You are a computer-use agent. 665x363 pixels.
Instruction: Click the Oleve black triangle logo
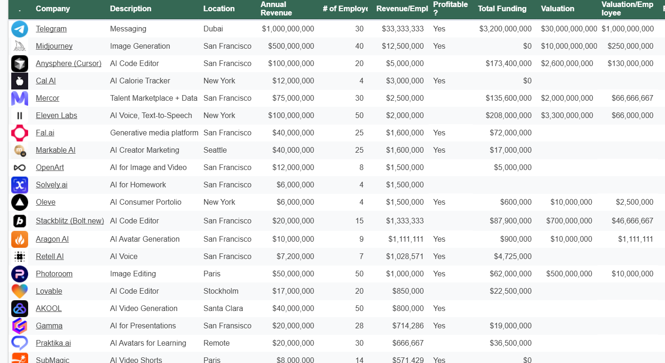pyautogui.click(x=20, y=202)
